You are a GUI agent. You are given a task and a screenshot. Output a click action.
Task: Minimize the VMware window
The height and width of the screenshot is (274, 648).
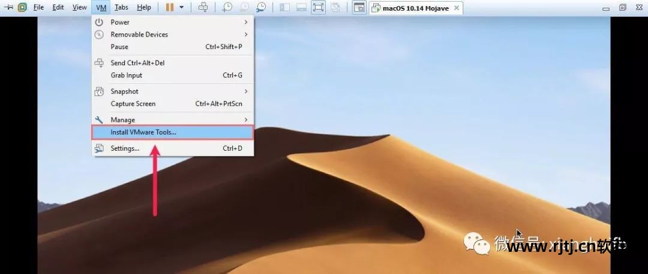click(x=606, y=8)
